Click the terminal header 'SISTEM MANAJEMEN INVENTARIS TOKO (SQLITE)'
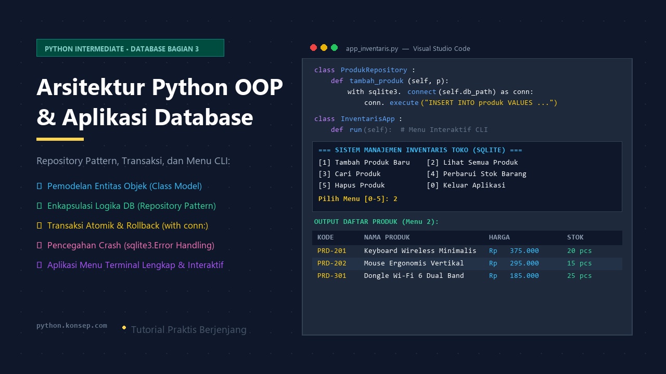The height and width of the screenshot is (374, 666). [420, 150]
